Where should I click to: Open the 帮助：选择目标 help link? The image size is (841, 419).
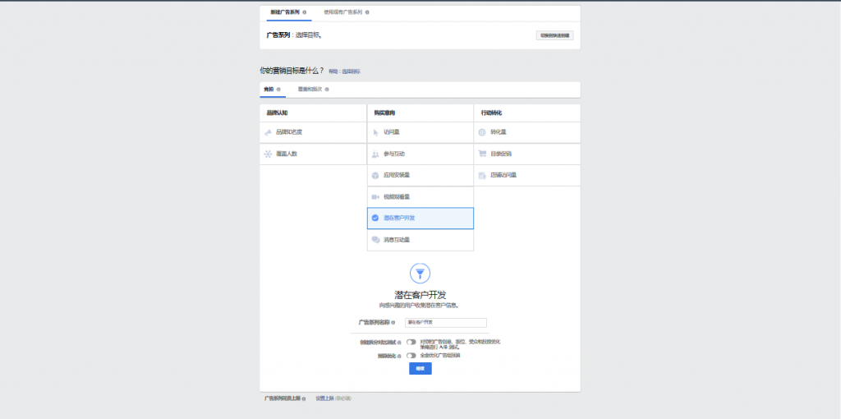point(344,71)
